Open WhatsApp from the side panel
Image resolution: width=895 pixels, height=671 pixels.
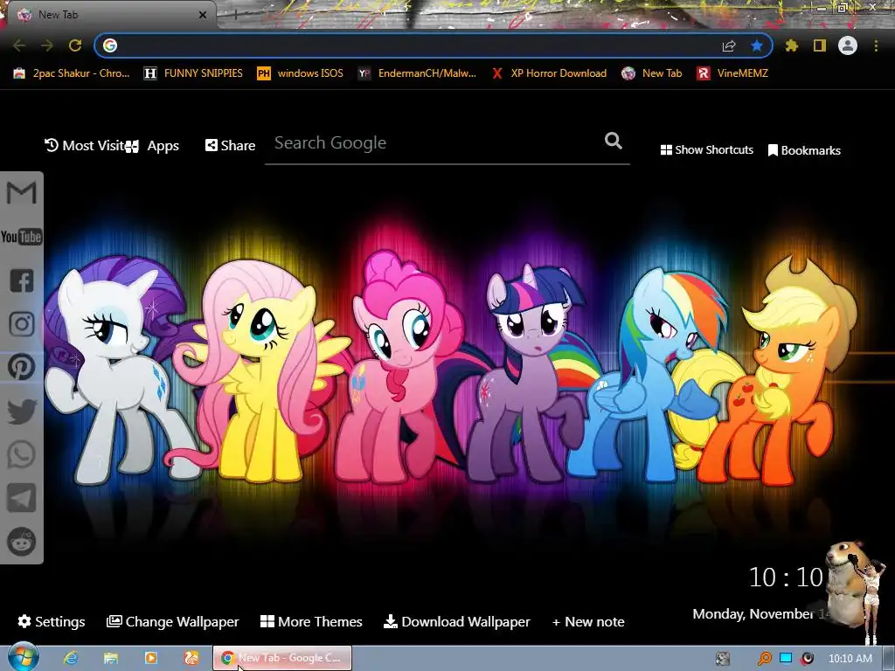pos(22,454)
